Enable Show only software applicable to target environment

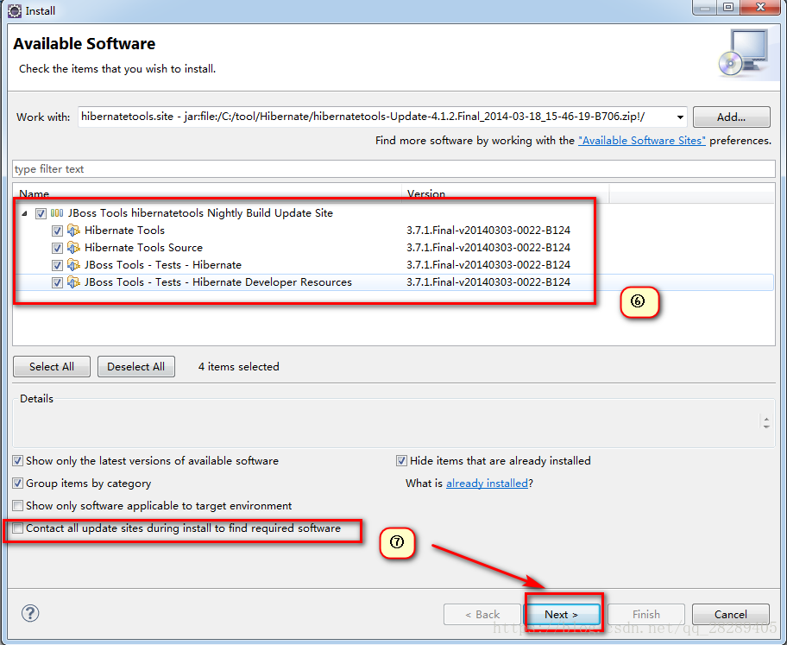(x=17, y=505)
